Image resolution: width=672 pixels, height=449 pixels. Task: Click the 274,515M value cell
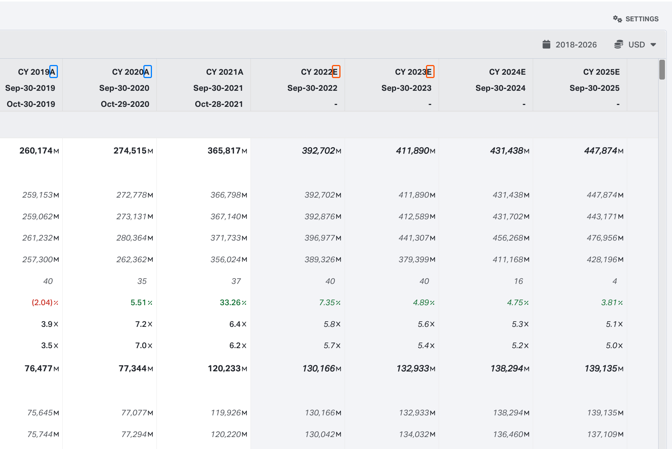click(133, 151)
